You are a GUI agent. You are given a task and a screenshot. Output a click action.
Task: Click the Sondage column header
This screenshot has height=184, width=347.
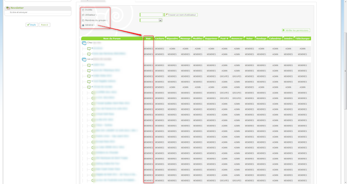point(261,39)
